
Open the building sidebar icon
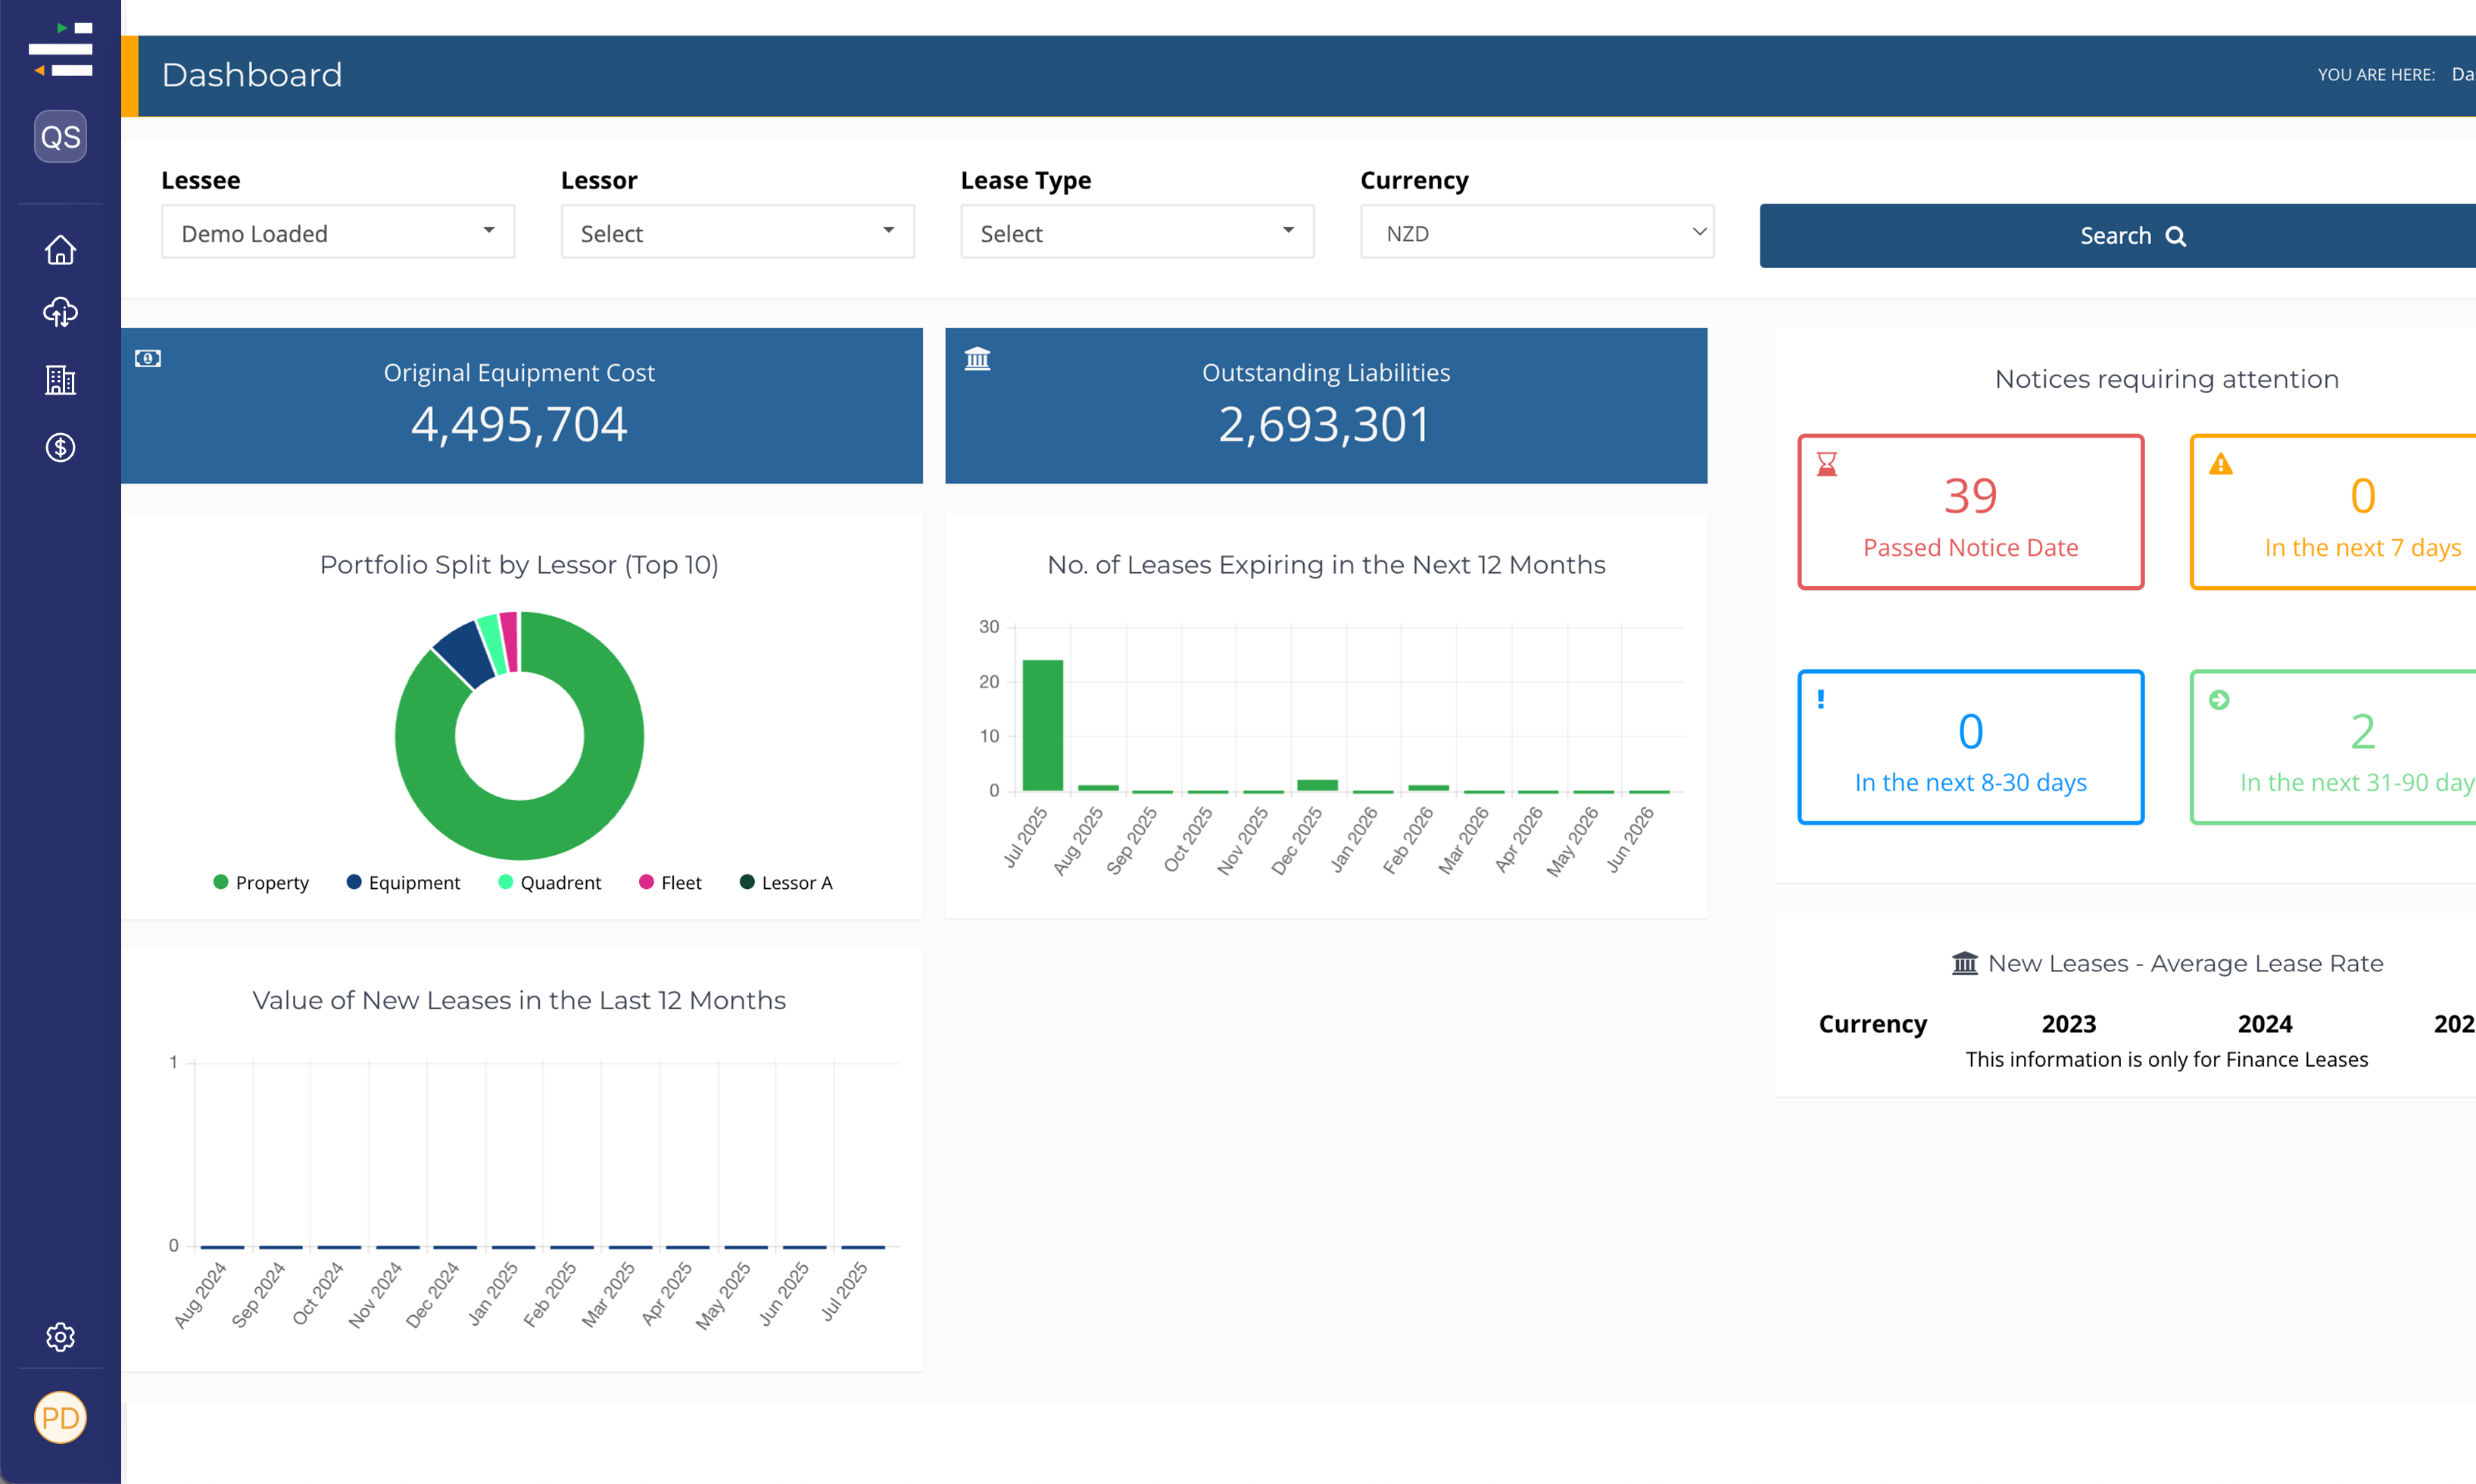[60, 380]
